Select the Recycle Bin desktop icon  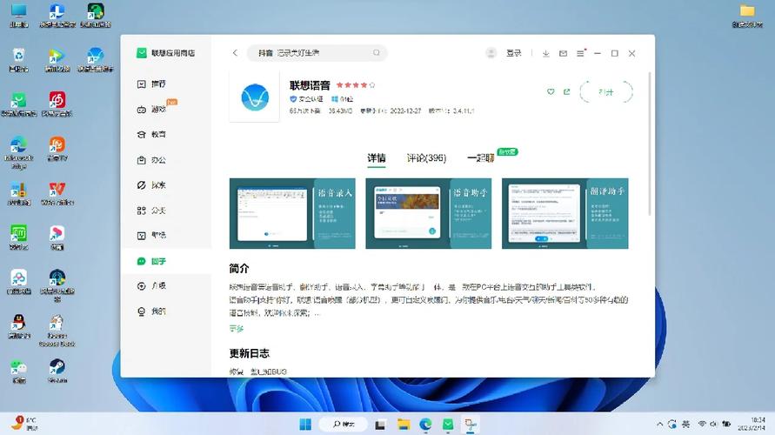[x=19, y=60]
